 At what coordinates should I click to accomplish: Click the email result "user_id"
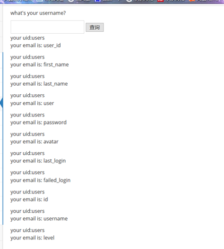52,45
